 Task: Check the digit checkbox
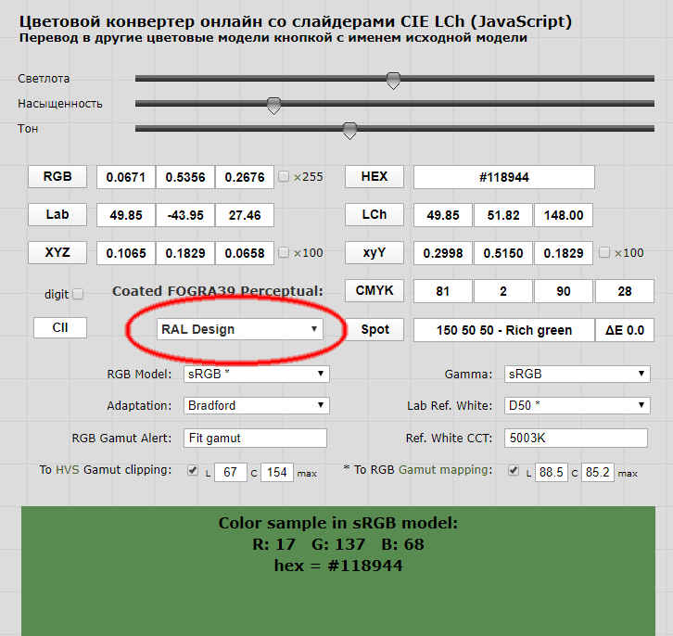tap(78, 294)
